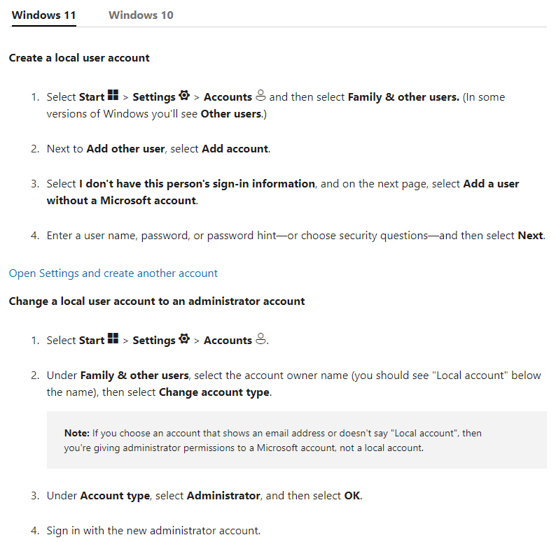Click the Settings gear icon in administrator section

tap(184, 338)
